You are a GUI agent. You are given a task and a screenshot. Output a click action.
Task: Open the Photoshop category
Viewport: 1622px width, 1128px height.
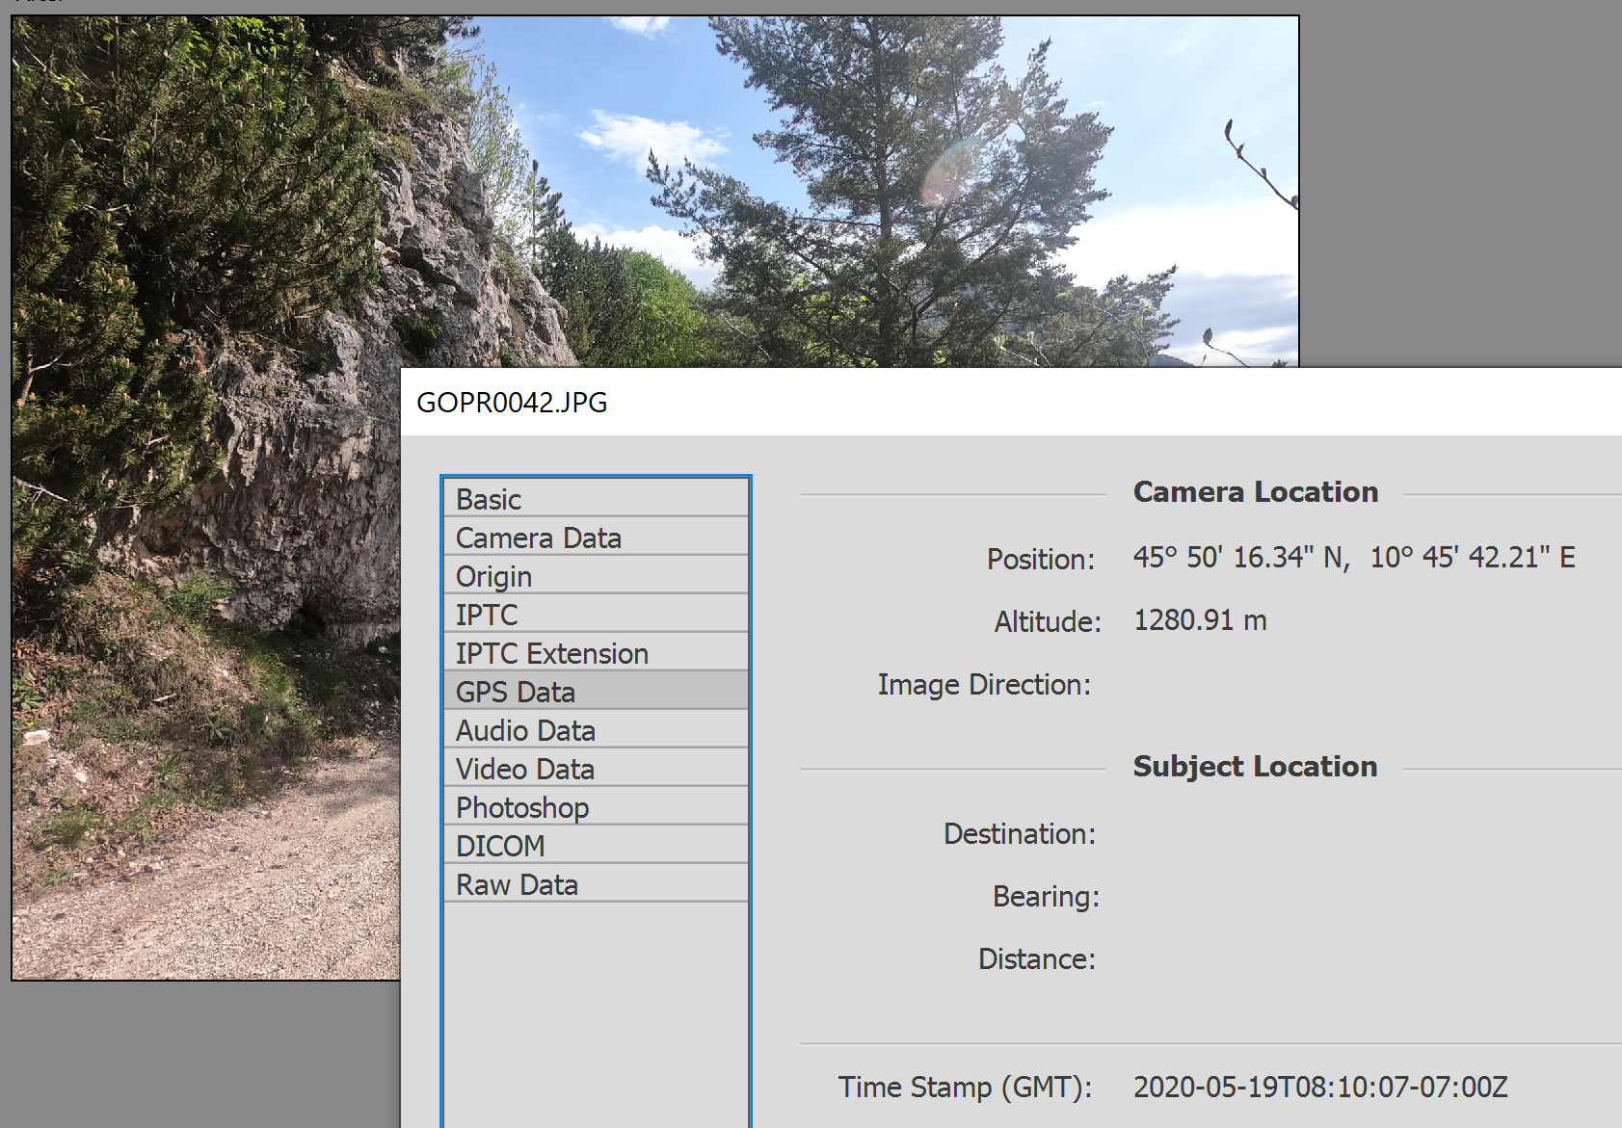[x=596, y=807]
